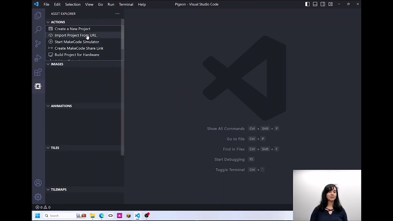Click the Create a New Project icon
The image size is (393, 221).
51,29
